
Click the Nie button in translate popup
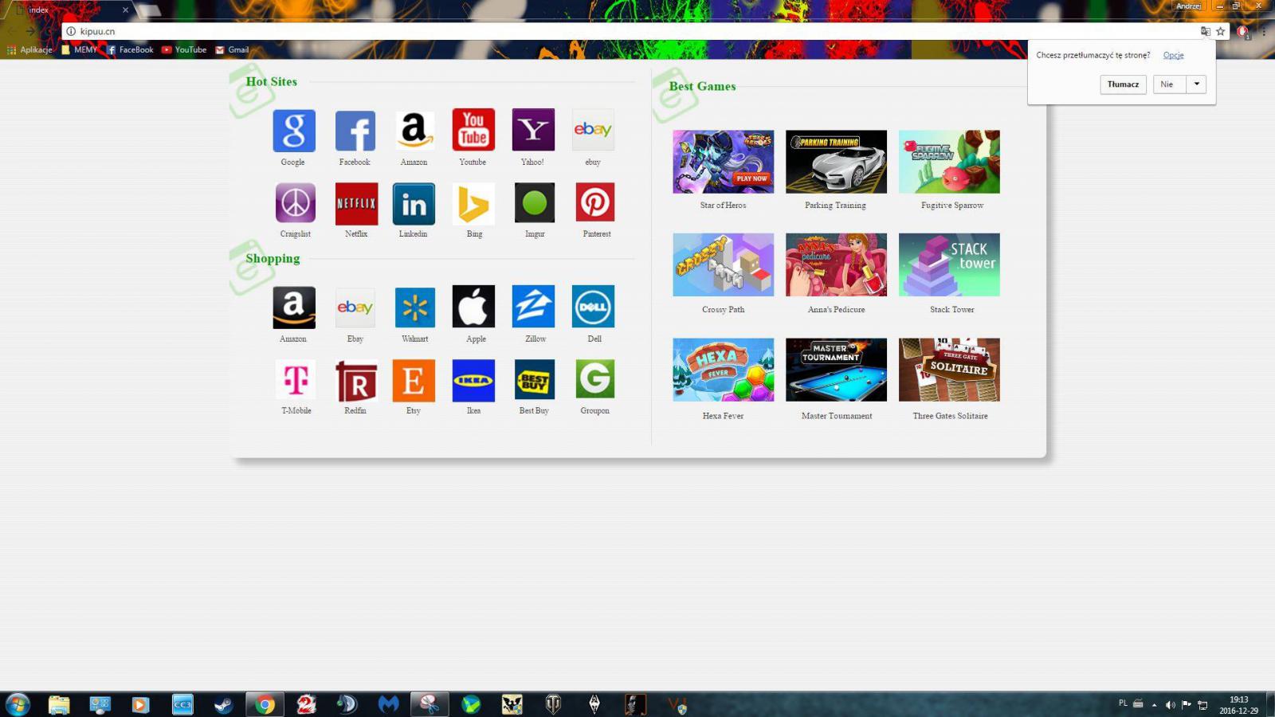pyautogui.click(x=1169, y=84)
